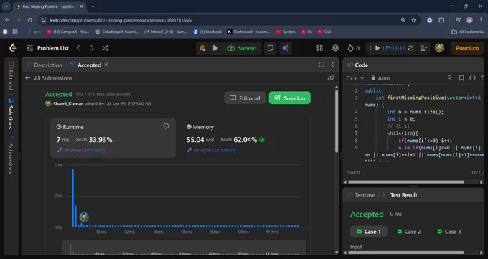The height and width of the screenshot is (259, 488).
Task: Open LeetCode settings gear
Action: 335,48
